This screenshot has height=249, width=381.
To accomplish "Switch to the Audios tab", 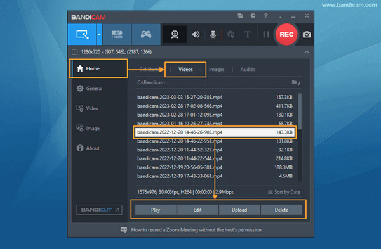I will point(248,69).
